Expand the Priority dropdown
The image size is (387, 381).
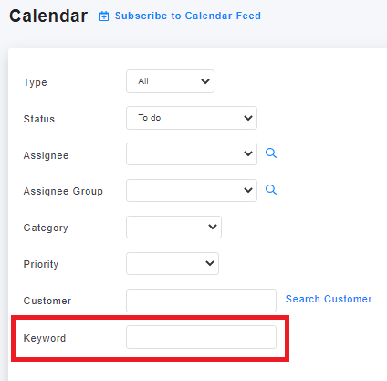point(173,263)
